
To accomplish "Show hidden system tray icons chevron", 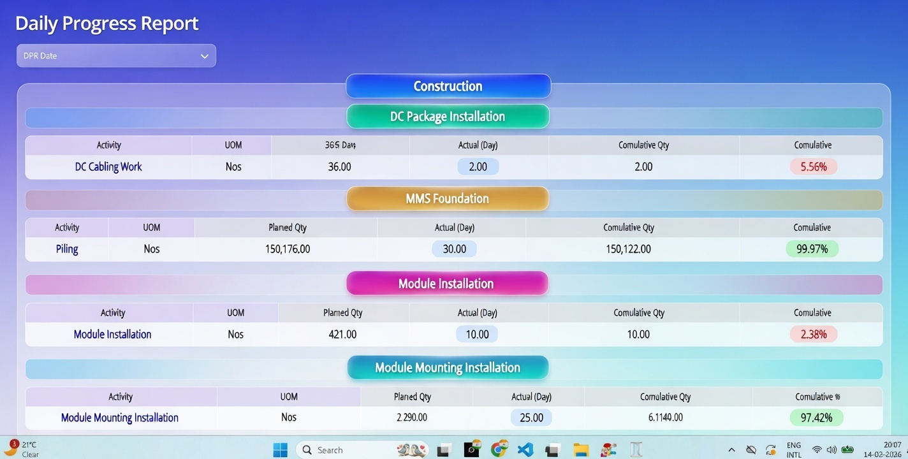I will point(731,450).
